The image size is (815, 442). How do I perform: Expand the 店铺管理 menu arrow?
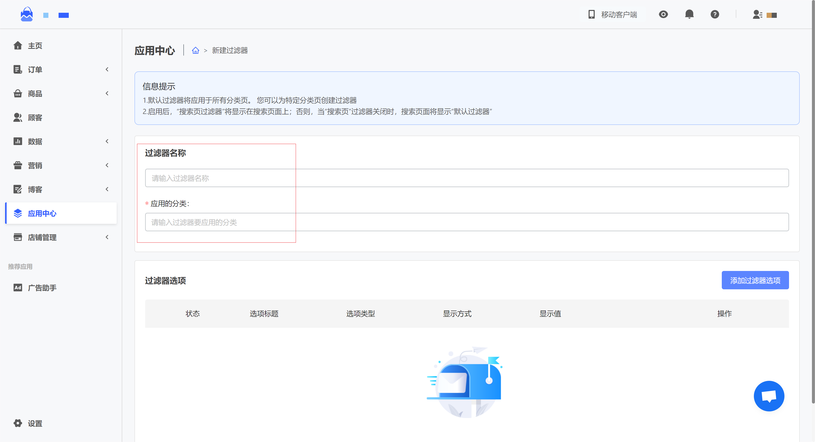(107, 237)
